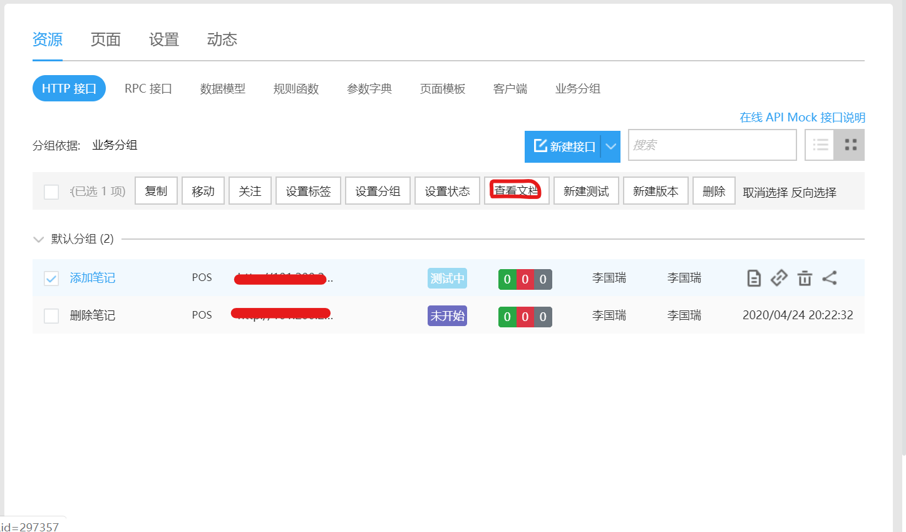This screenshot has height=532, width=906.
Task: Click 设置分组 button
Action: (378, 191)
